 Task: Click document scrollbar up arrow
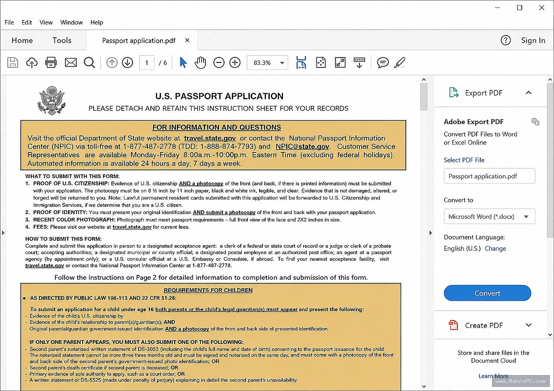(x=424, y=79)
